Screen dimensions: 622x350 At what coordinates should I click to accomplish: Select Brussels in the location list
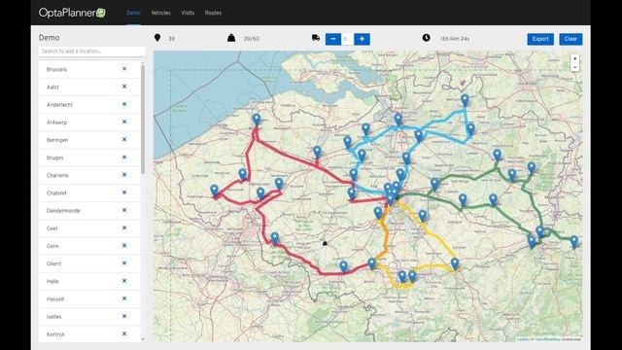pos(89,69)
